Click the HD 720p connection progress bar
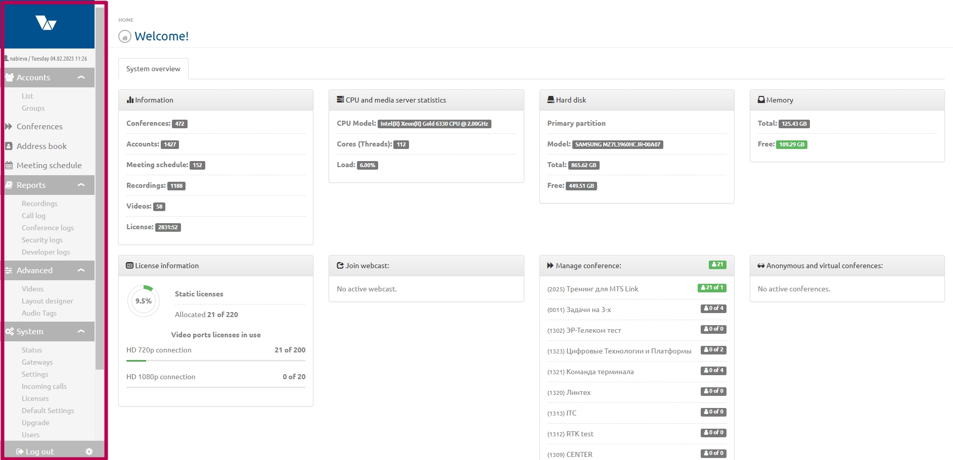Screen dimensions: 953x460 click(215, 361)
